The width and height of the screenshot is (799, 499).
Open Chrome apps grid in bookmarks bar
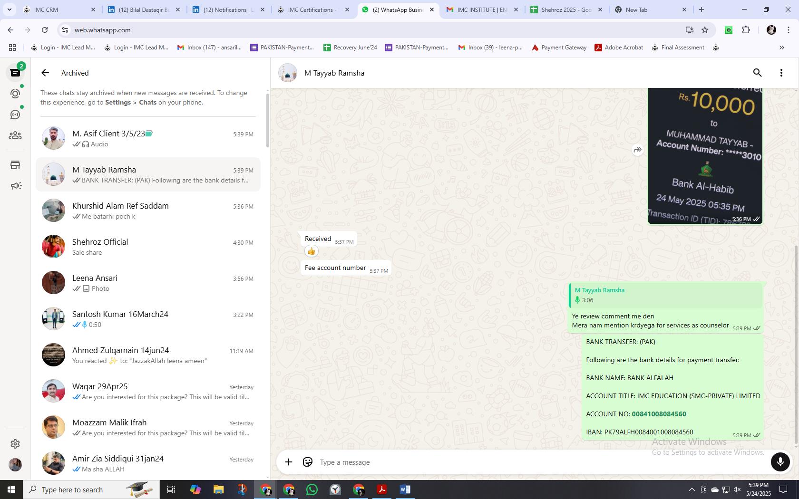(x=12, y=48)
